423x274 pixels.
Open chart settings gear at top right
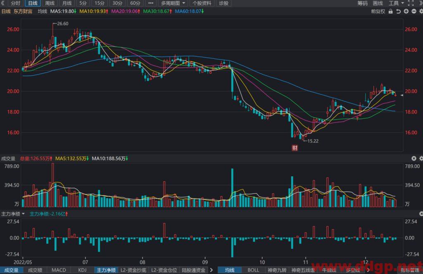click(x=421, y=11)
